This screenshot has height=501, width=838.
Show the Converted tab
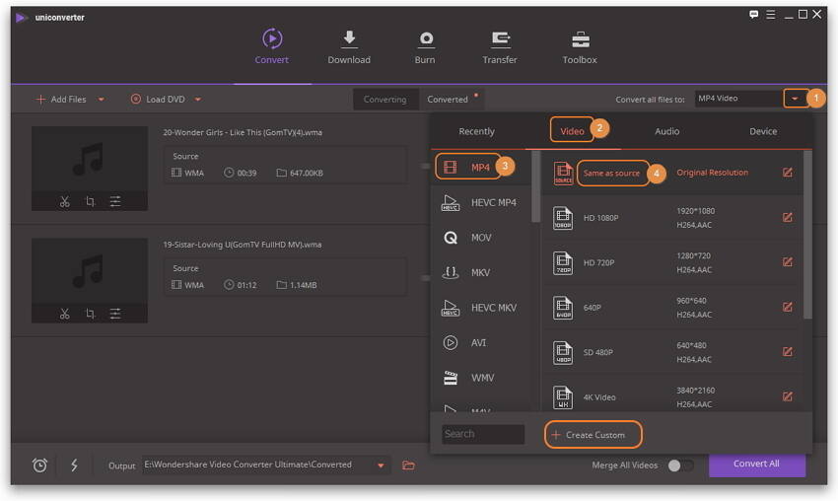448,100
